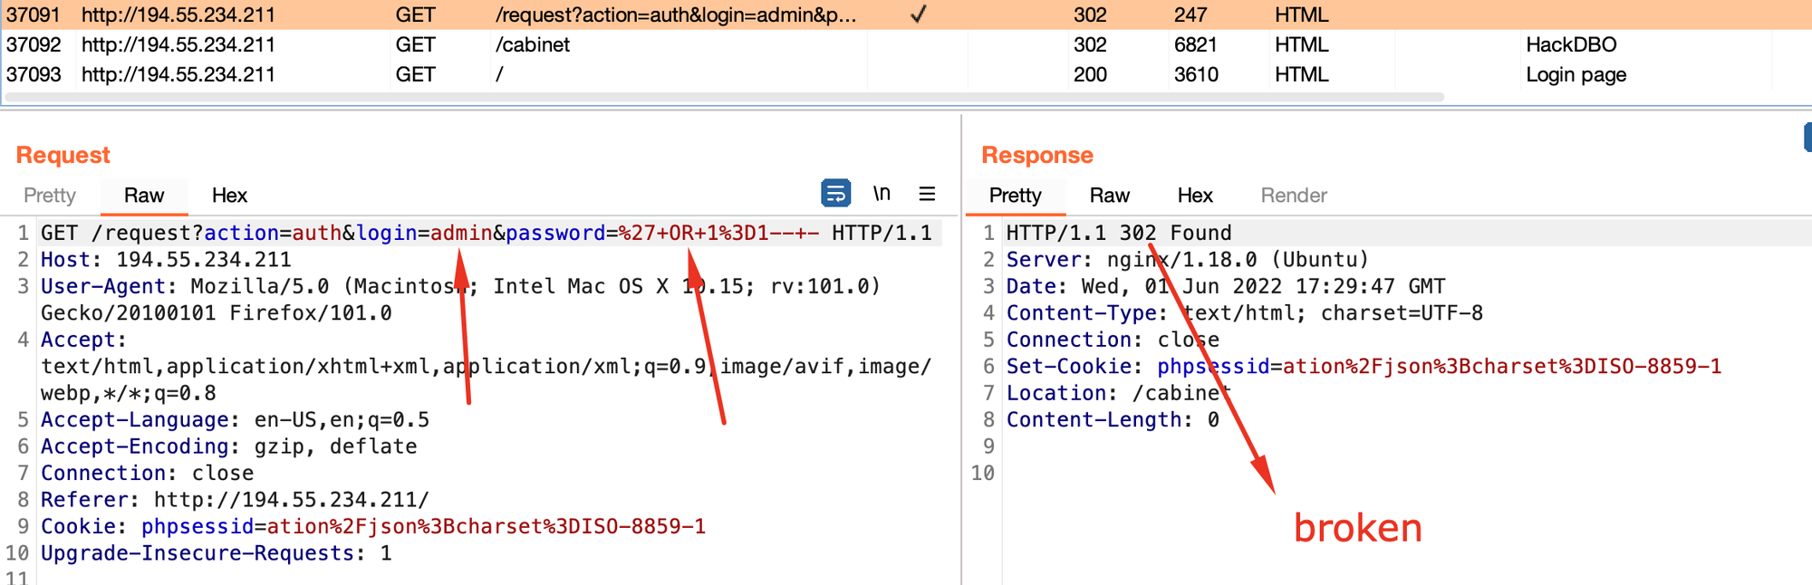The image size is (1812, 585).
Task: Toggle show non-printable characters \n button
Action: point(882,194)
